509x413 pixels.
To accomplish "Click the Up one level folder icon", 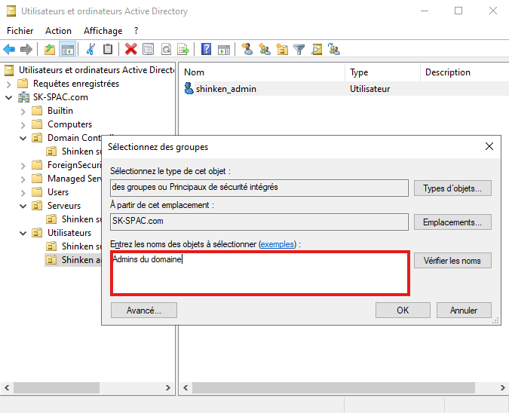I will point(50,50).
